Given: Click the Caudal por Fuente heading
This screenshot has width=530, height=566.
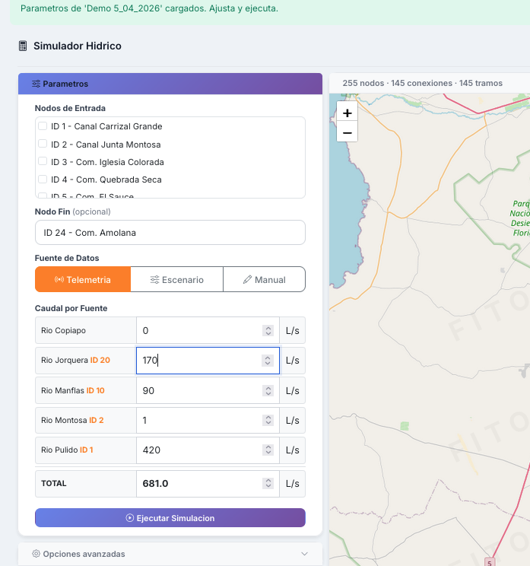Looking at the screenshot, I should 71,308.
